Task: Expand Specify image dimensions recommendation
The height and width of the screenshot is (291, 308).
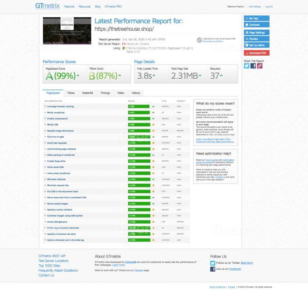Action: 60,131
